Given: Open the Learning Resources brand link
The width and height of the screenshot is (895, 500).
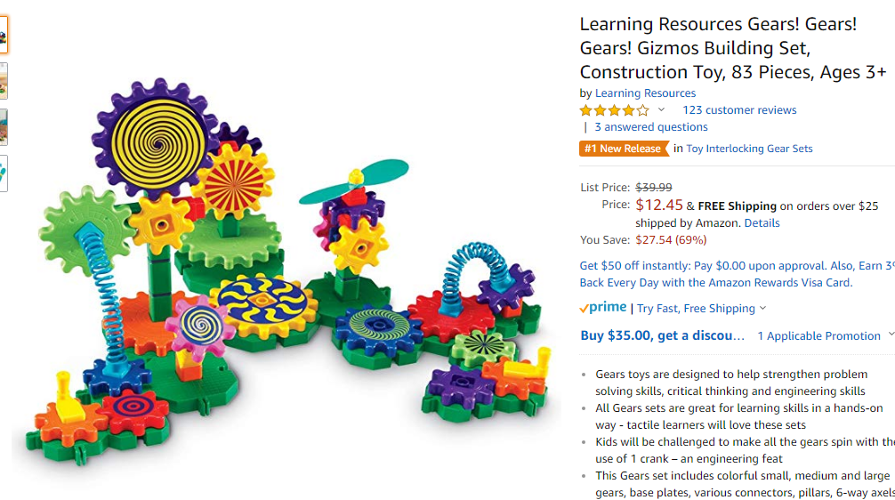Looking at the screenshot, I should (x=645, y=93).
